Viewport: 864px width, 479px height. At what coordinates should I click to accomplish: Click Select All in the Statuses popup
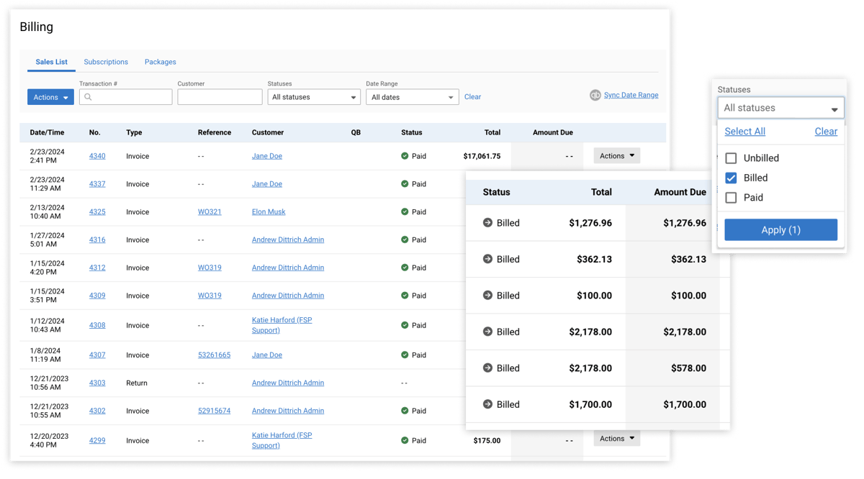744,132
